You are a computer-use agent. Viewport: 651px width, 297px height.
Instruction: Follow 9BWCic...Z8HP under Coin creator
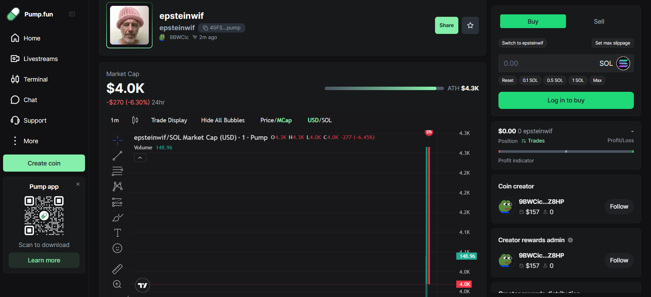tap(619, 207)
